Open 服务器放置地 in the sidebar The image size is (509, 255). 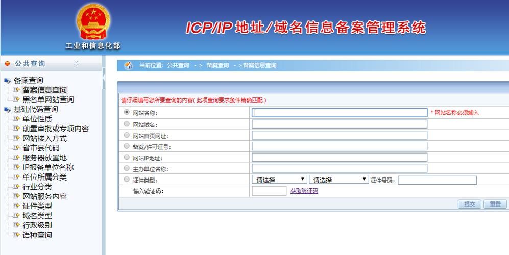[x=44, y=158]
